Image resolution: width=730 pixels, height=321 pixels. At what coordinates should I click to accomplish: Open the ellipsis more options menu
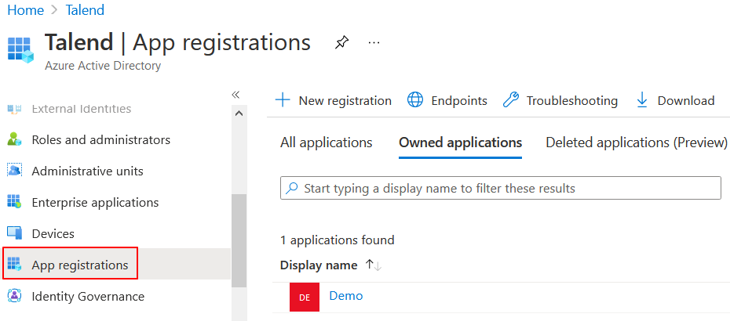point(374,42)
